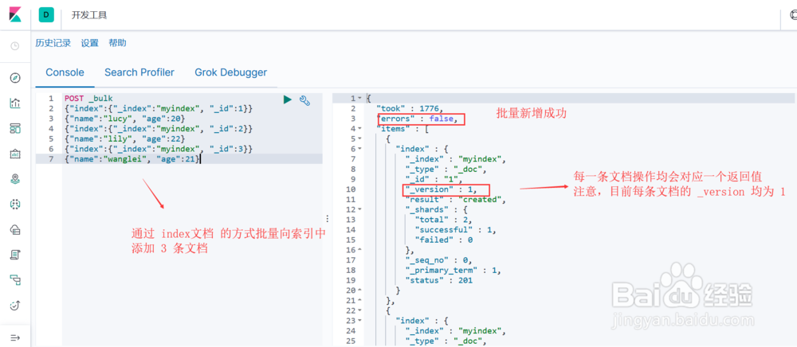The width and height of the screenshot is (797, 347).
Task: Click line with "name":"lily"
Action: [124, 139]
